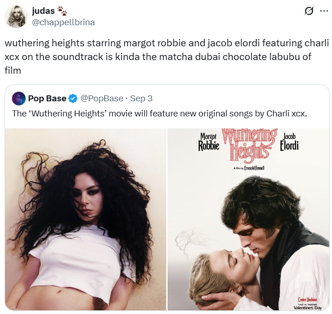
Task: Open @chappellbrina handle link
Action: [63, 22]
